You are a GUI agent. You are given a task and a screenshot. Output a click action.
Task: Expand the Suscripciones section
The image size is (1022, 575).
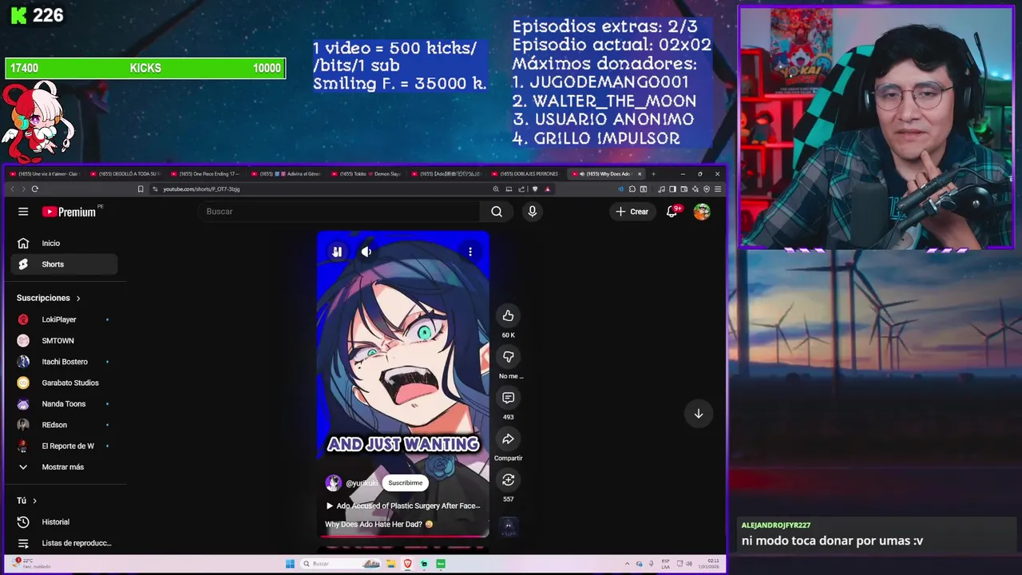pos(49,298)
